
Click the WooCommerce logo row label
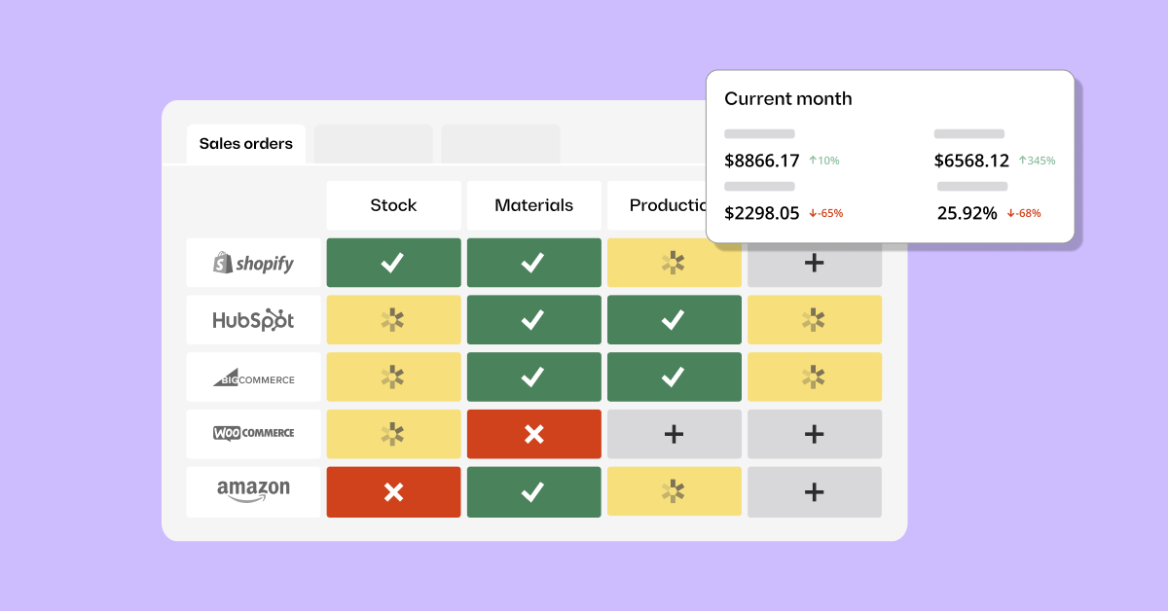point(253,434)
